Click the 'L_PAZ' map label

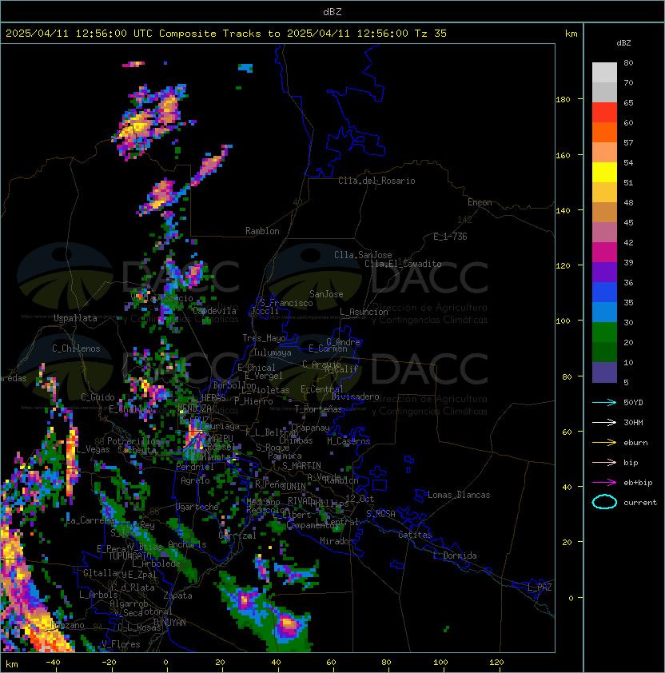click(x=540, y=587)
